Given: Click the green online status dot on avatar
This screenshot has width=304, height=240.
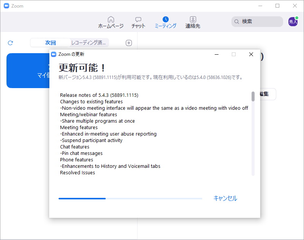Looking at the screenshot, I should (x=297, y=17).
